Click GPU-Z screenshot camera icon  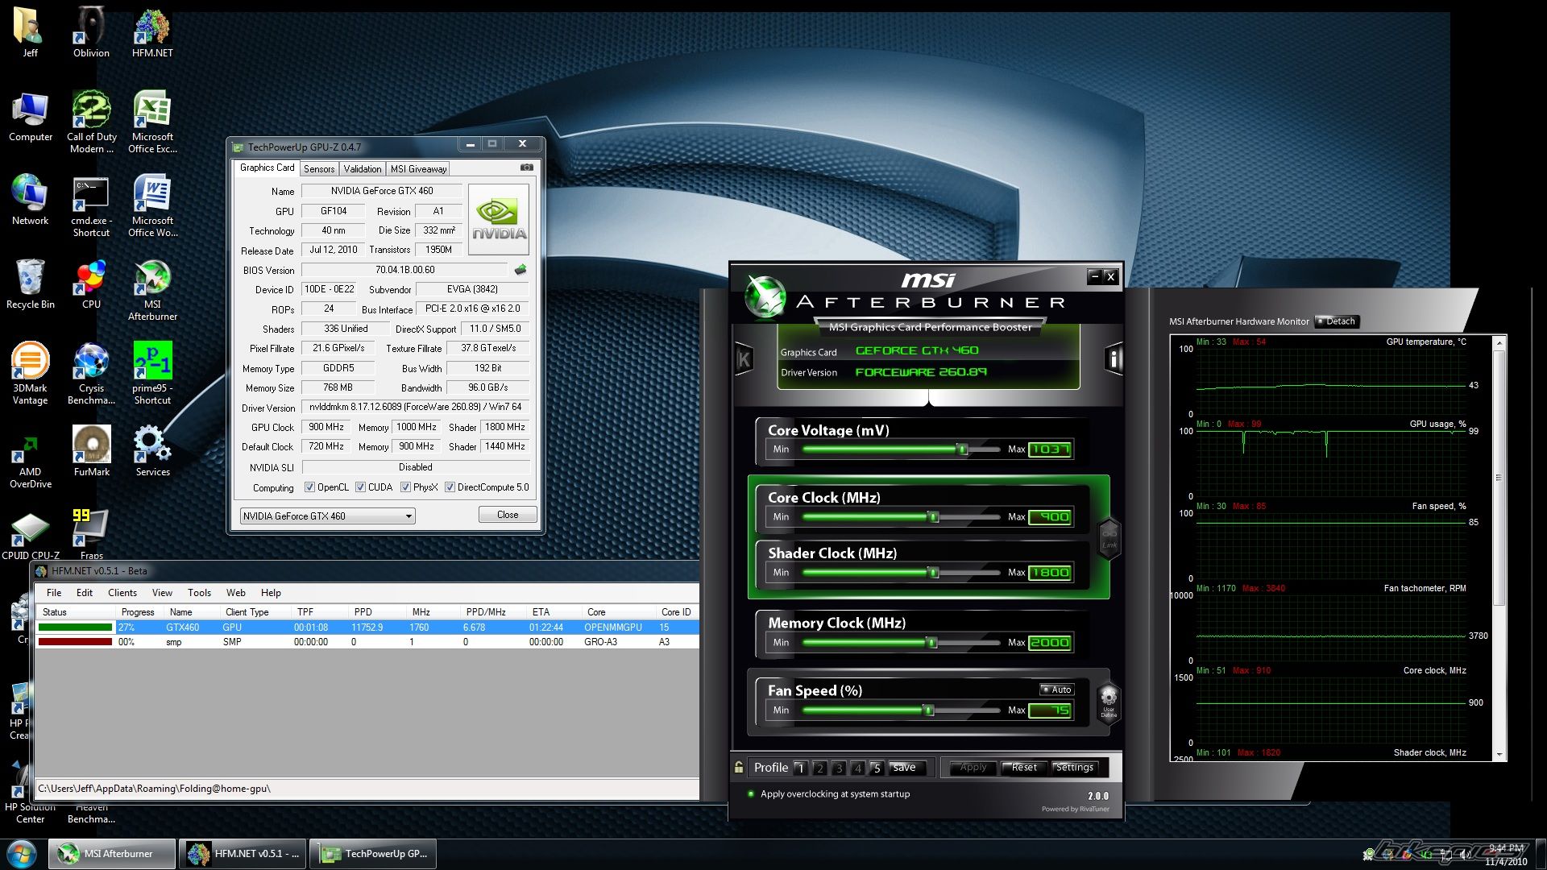[527, 168]
